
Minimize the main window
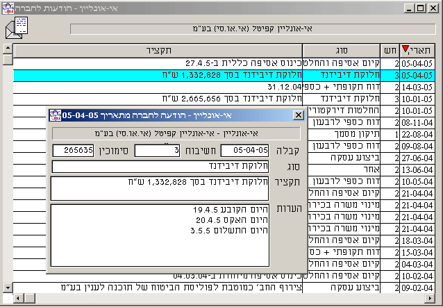408,8
